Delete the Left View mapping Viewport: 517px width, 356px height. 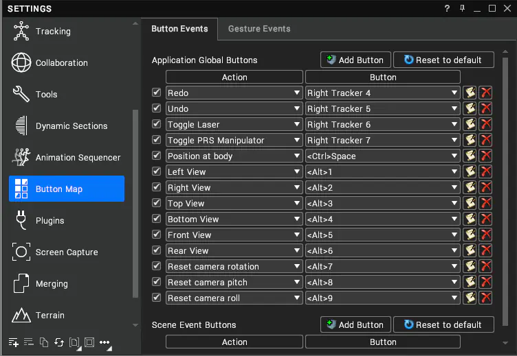485,171
